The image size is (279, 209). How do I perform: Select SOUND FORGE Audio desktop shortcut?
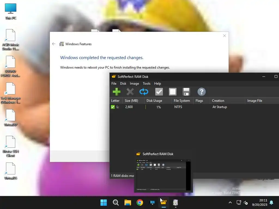click(x=10, y=66)
